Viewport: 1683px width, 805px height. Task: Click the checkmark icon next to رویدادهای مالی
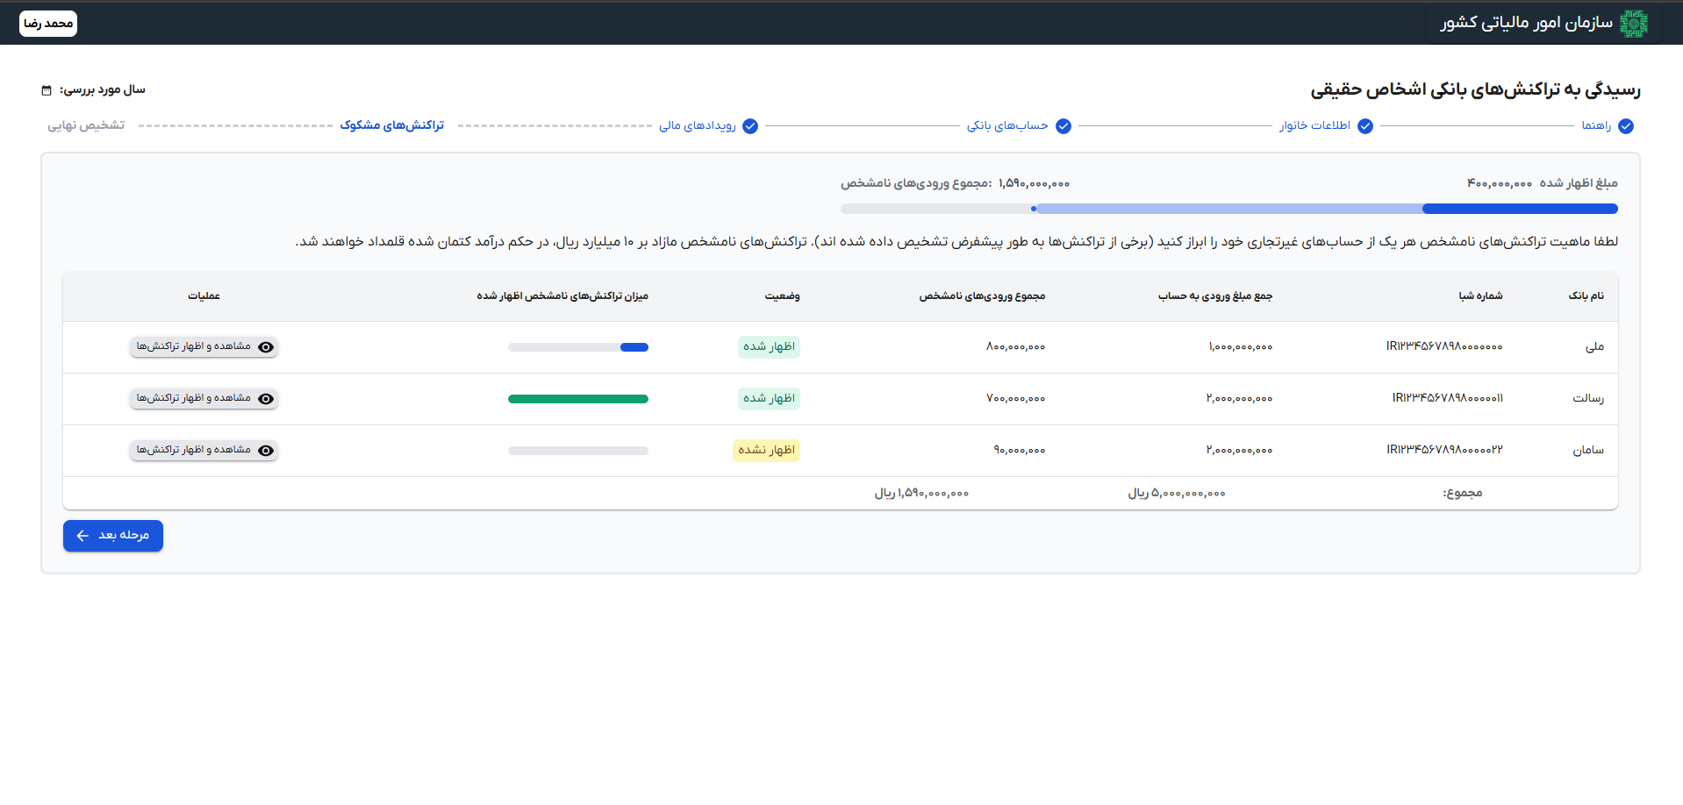(x=750, y=126)
